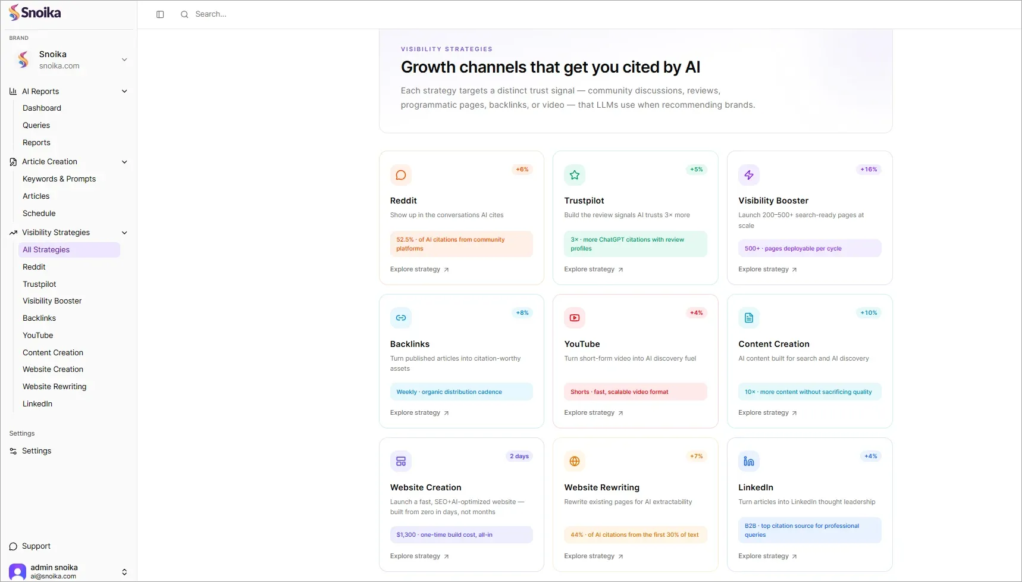Collapse the Visibility Strategies section chevron
Image resolution: width=1022 pixels, height=582 pixels.
[x=124, y=233]
